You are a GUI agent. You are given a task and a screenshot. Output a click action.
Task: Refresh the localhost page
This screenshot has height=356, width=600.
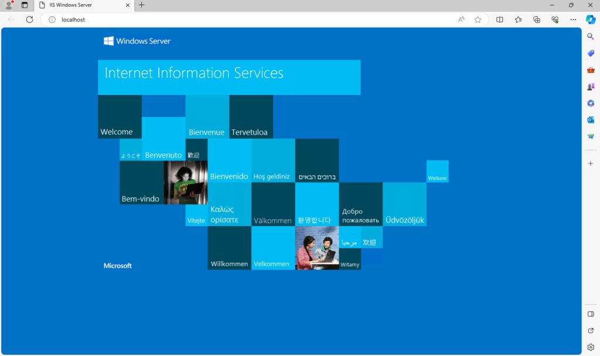[x=29, y=19]
